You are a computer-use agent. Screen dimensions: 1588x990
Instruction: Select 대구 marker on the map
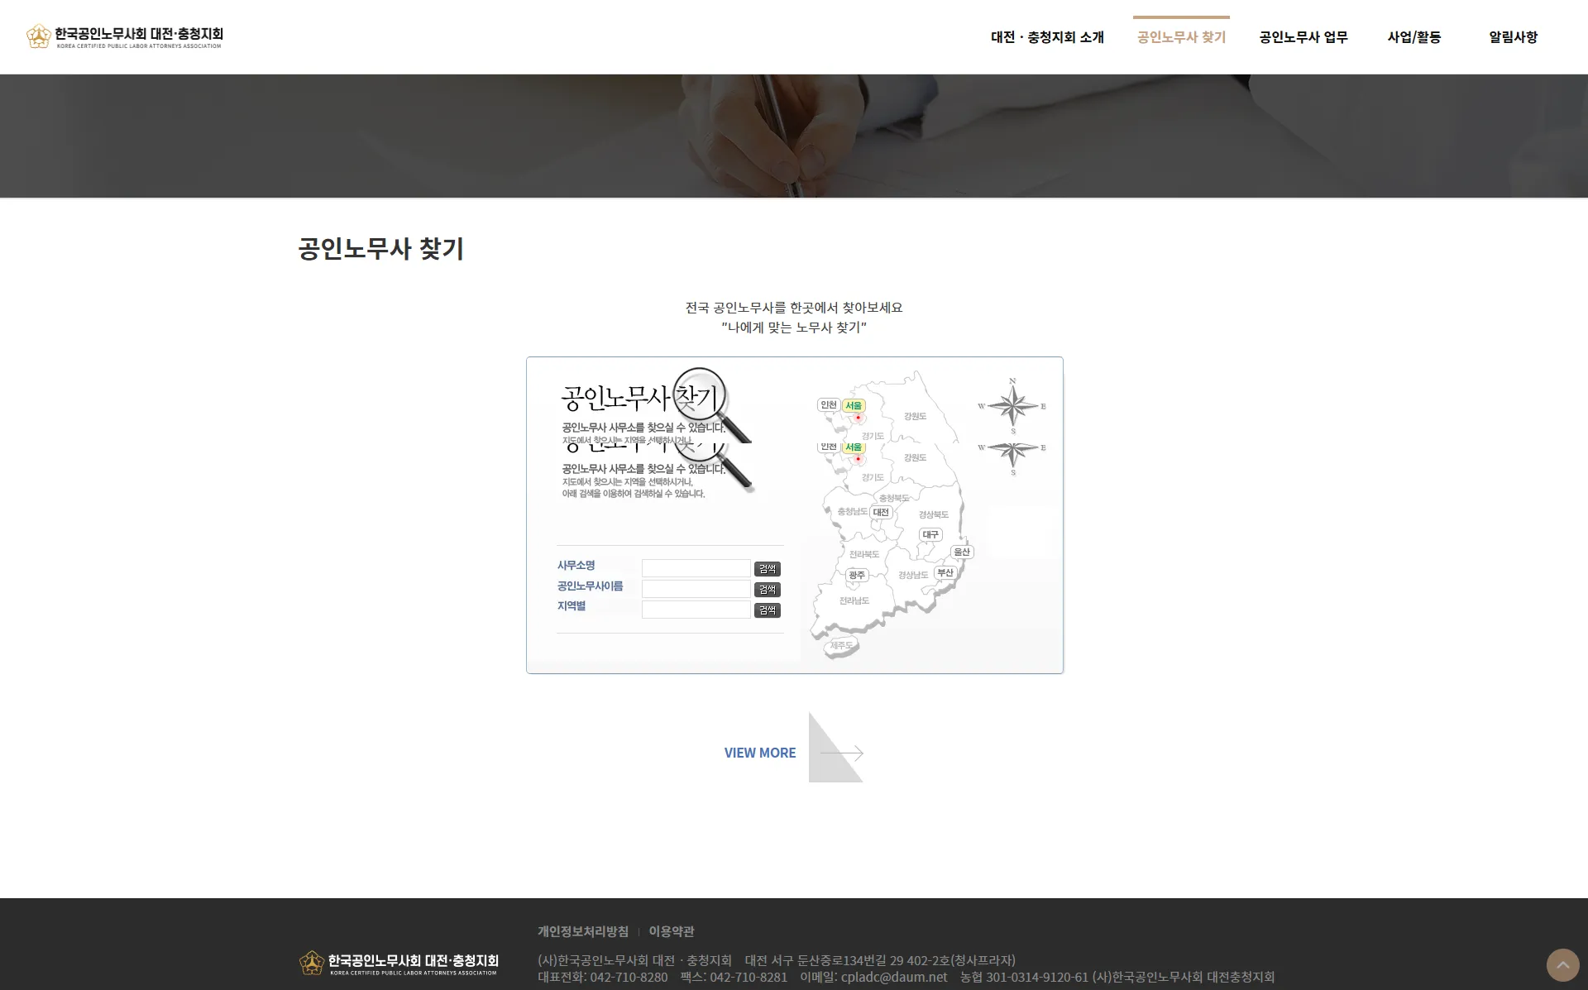click(x=930, y=535)
